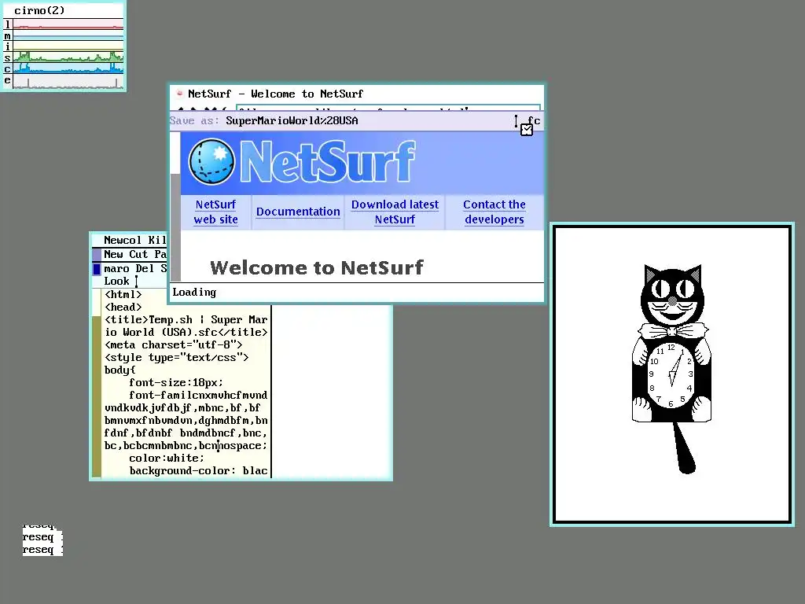
Task: Click 'maro' file name in acme tag
Action: pos(116,269)
